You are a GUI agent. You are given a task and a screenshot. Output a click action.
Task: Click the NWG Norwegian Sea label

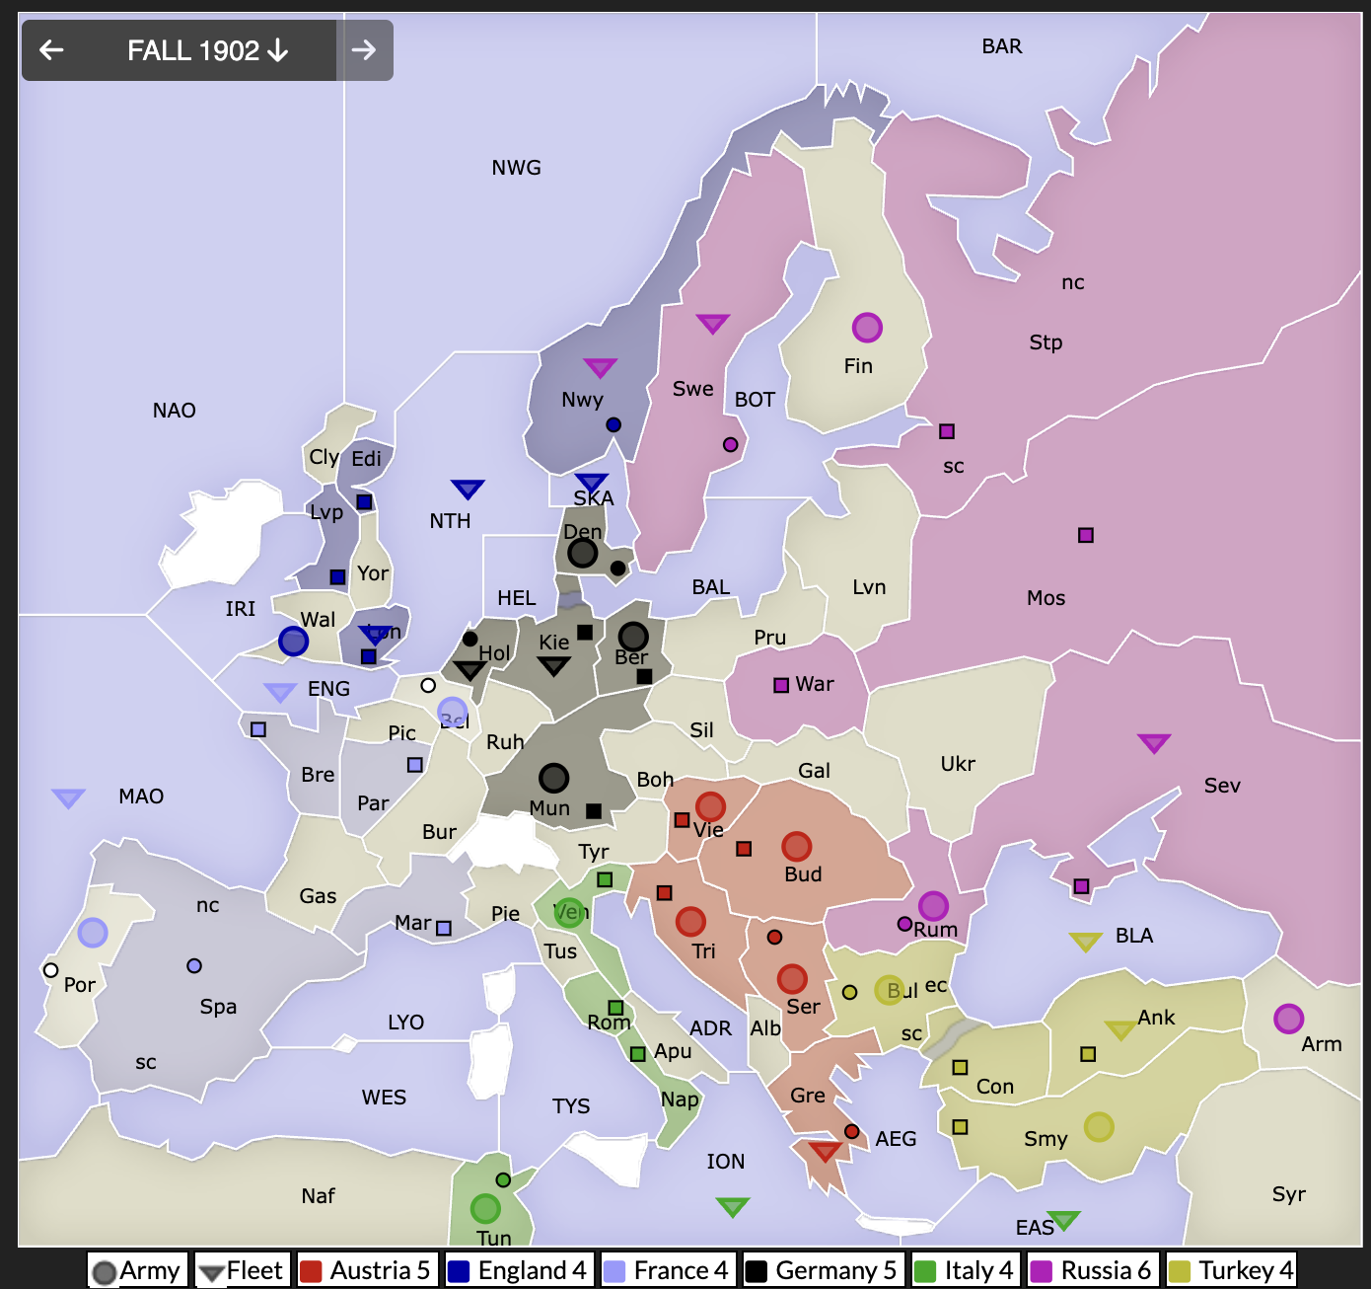pyautogui.click(x=517, y=168)
